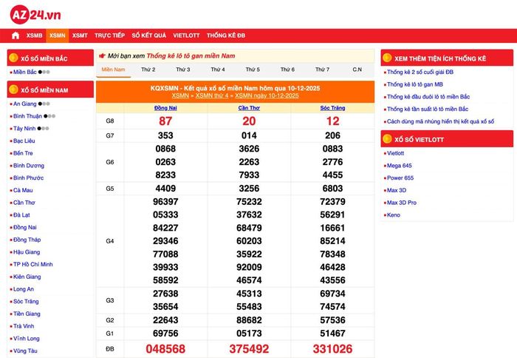Switch to the Thứ 4 tab
Viewport: 517px width, 358px height.
point(218,70)
